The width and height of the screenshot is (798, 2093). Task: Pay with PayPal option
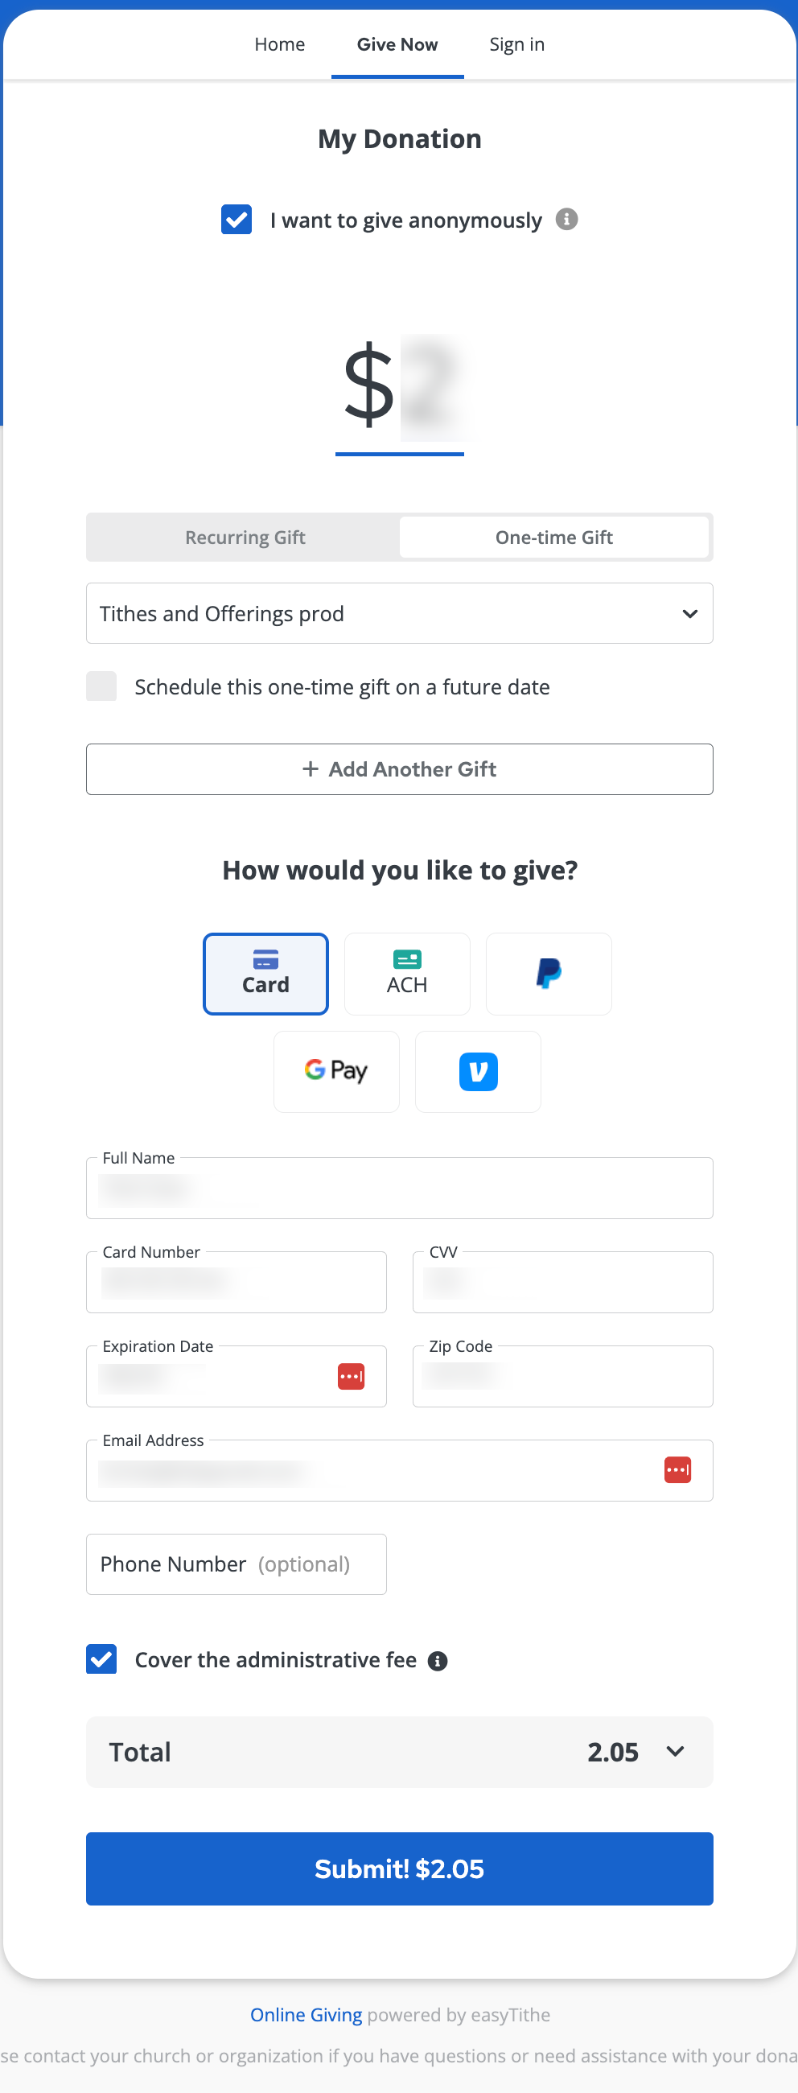point(549,974)
